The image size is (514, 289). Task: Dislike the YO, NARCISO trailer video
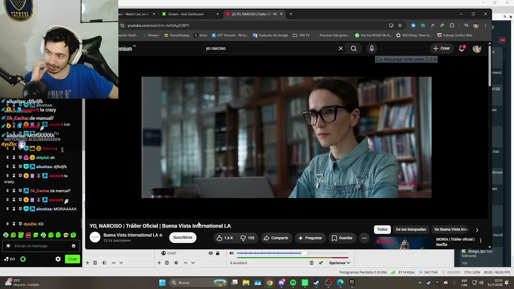tap(247, 238)
